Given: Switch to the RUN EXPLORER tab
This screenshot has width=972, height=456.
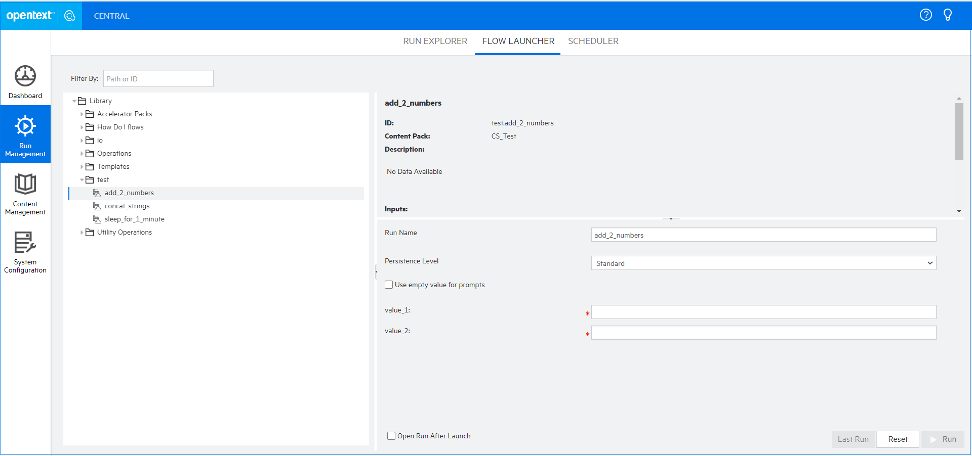Looking at the screenshot, I should 435,41.
